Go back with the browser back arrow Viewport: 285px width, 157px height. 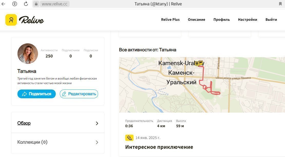pos(3,4)
